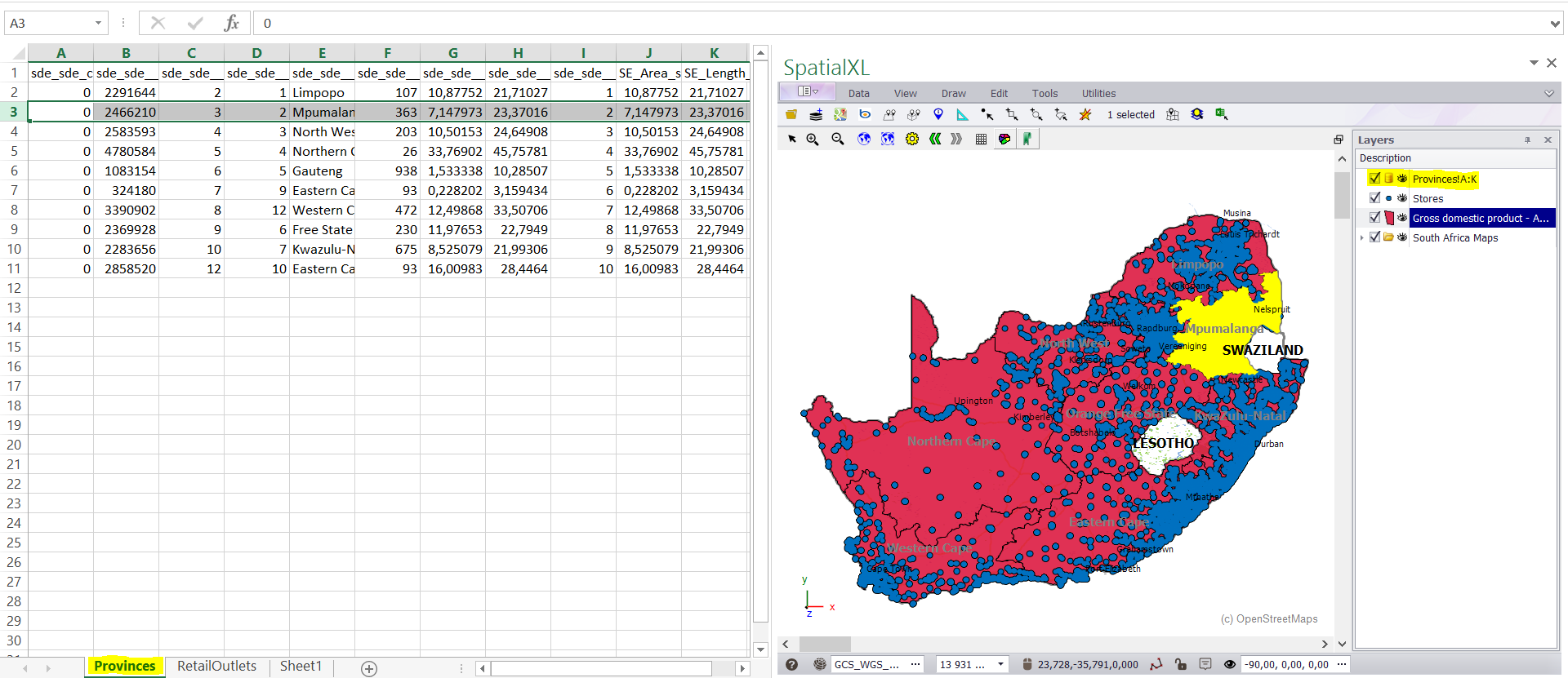This screenshot has height=678, width=1568.
Task: Open the folder icon in SpatialXL toolbar
Action: tap(791, 115)
